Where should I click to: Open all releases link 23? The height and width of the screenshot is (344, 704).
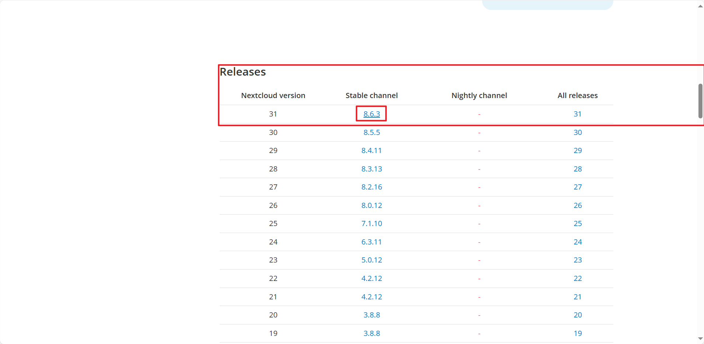578,260
